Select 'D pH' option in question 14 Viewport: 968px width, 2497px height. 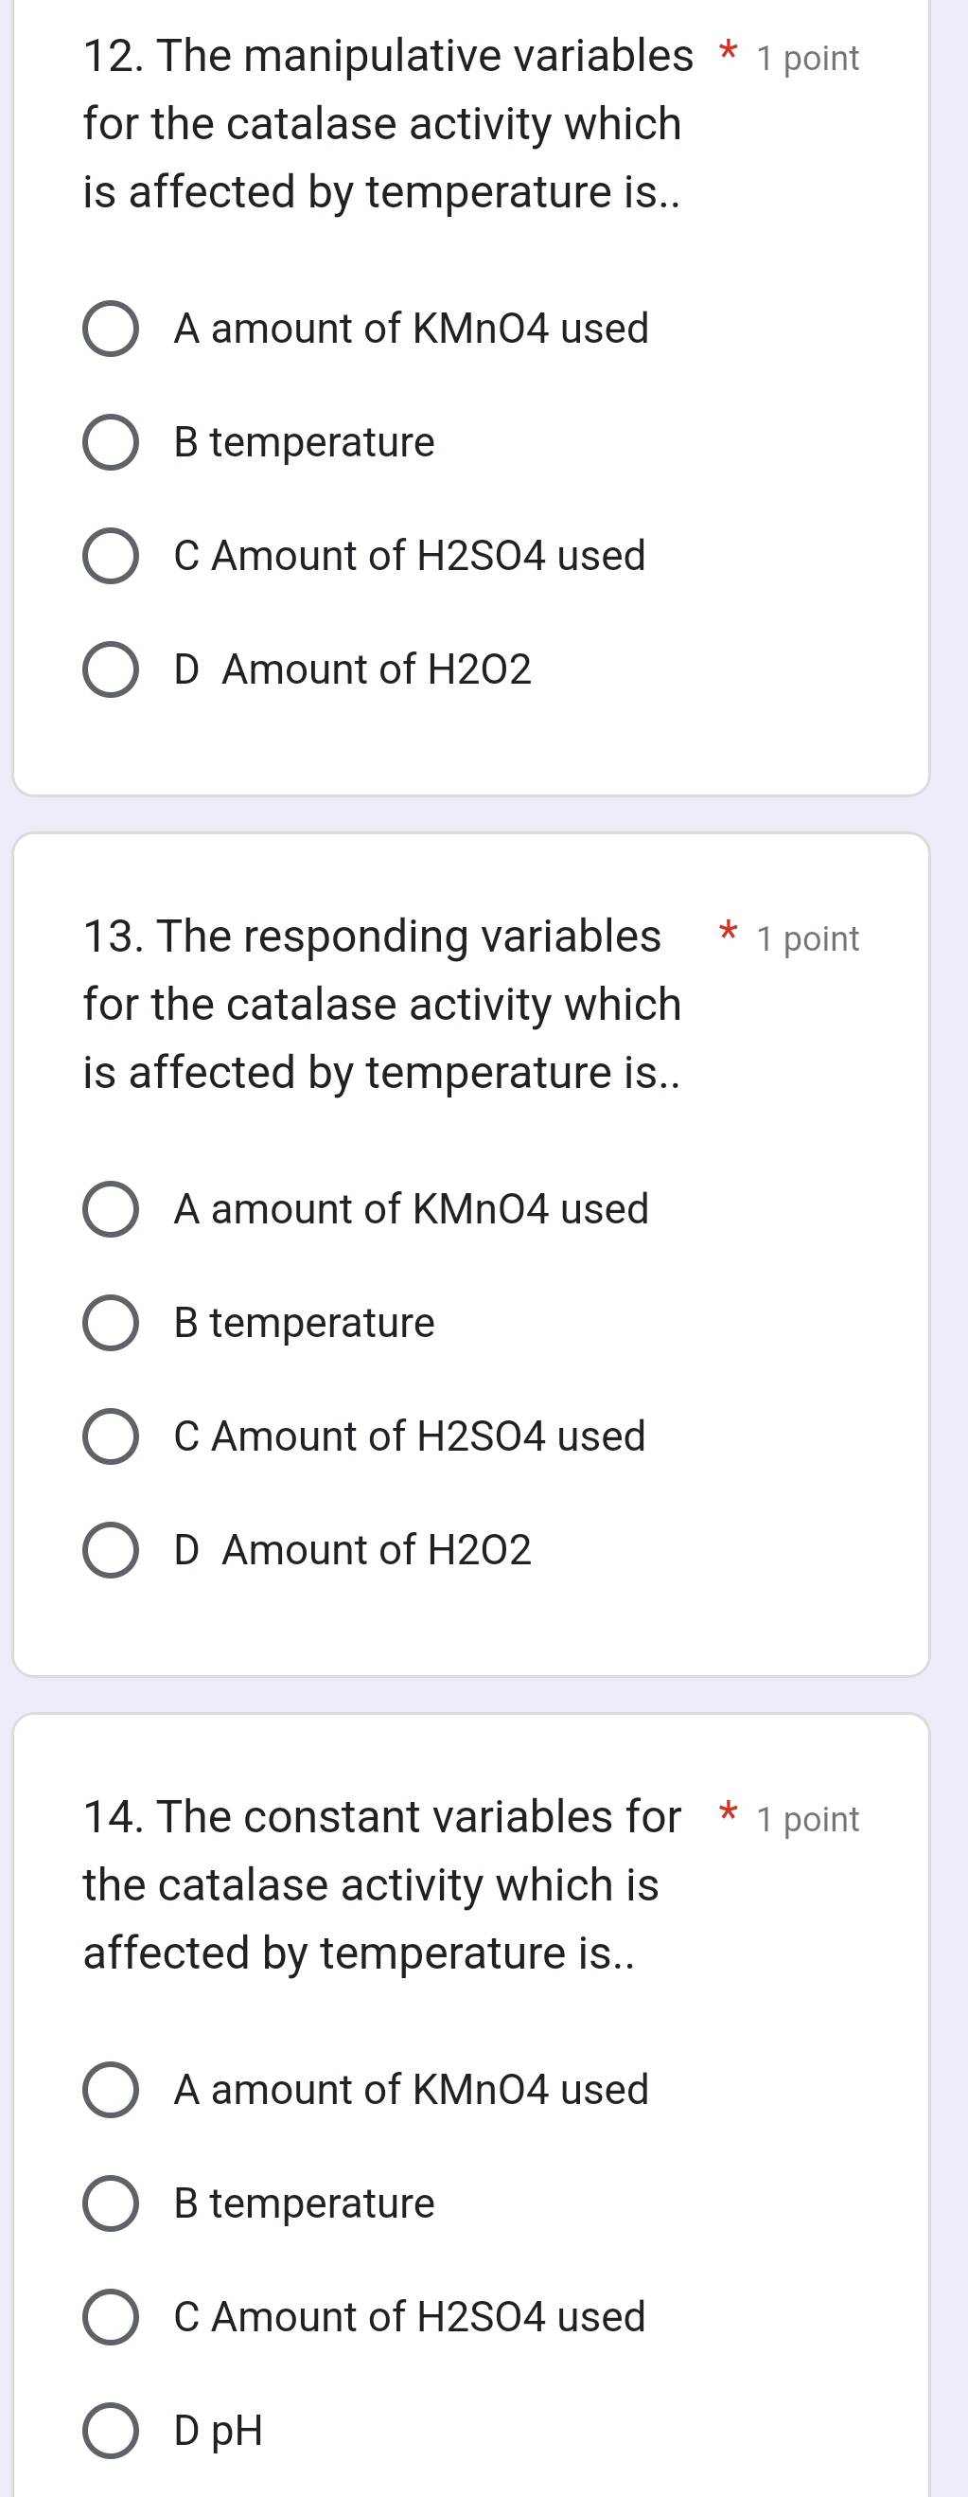110,2430
